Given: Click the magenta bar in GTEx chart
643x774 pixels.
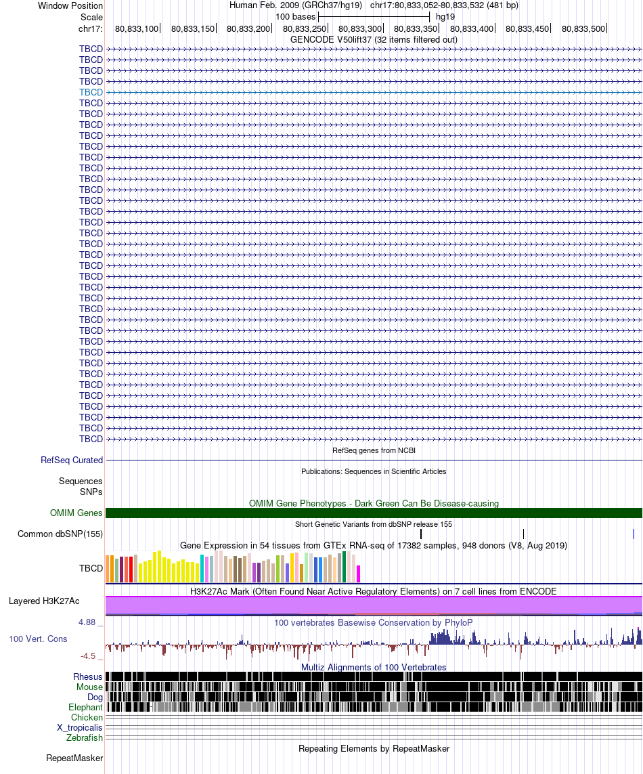Looking at the screenshot, I should pyautogui.click(x=358, y=574).
